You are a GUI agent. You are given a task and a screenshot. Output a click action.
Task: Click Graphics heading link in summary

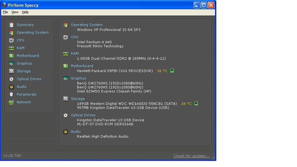tap(78, 78)
